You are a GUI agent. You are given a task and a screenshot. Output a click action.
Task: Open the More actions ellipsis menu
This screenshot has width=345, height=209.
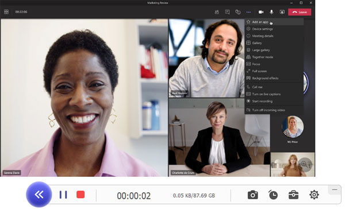248,12
